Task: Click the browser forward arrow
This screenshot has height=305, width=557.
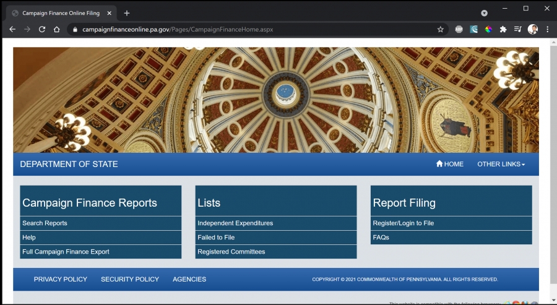Action: point(27,30)
